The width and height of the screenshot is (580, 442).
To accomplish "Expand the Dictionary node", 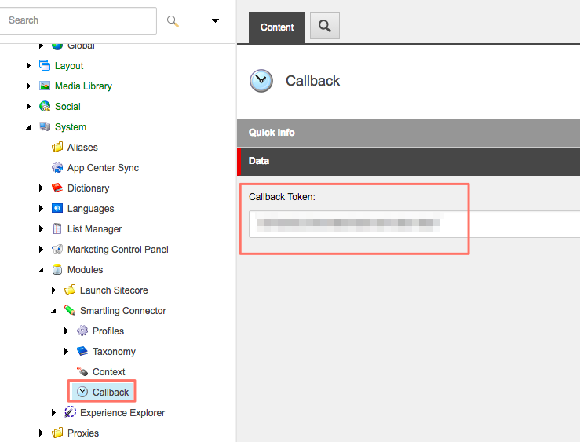I will point(42,188).
